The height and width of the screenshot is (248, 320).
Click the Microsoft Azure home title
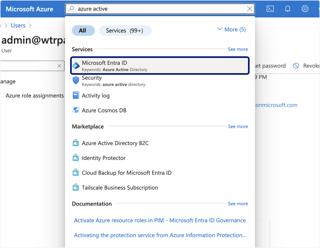[x=29, y=9]
